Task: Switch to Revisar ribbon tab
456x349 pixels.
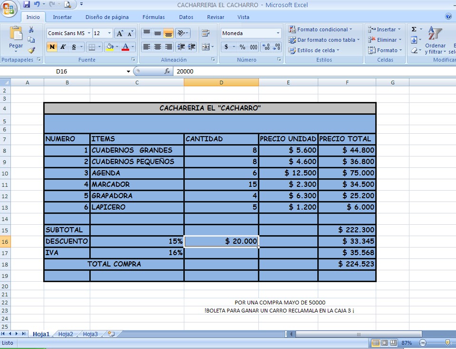Action: (x=216, y=17)
